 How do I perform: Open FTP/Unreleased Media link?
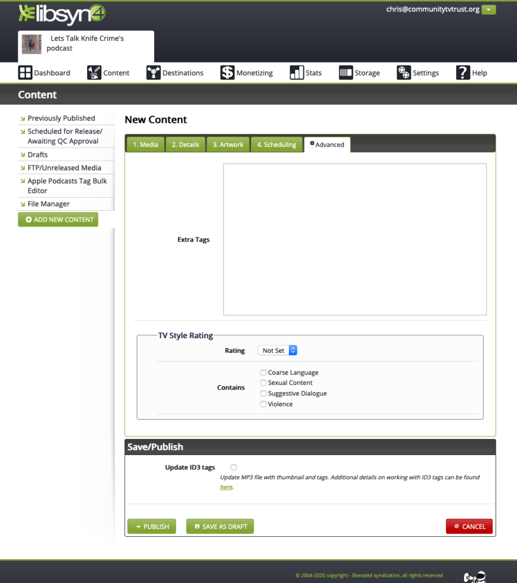click(x=64, y=168)
